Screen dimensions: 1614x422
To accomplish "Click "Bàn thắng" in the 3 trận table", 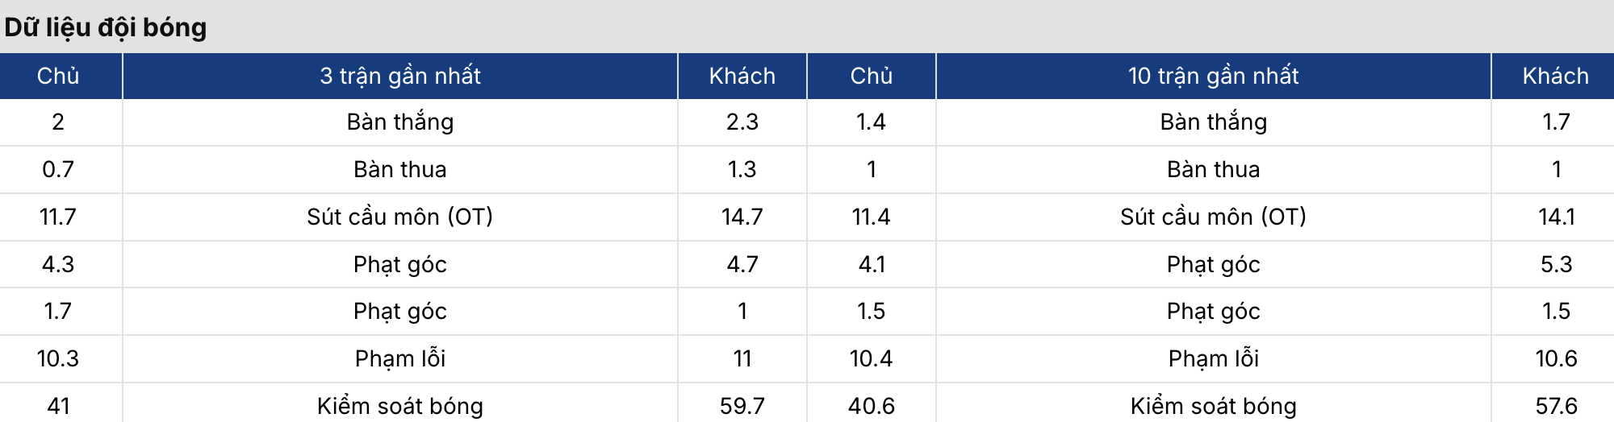I will [400, 122].
